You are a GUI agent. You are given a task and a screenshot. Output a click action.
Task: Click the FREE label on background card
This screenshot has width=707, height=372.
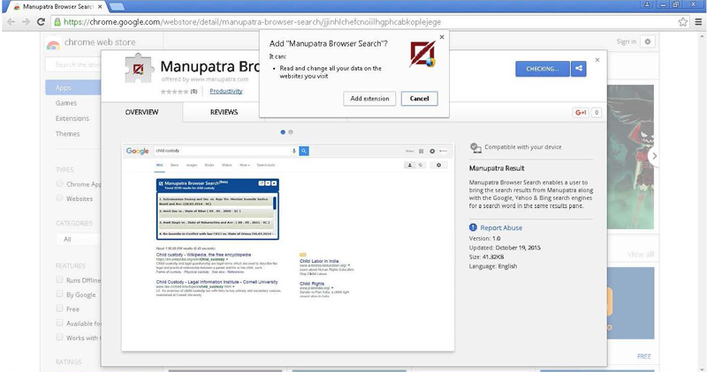click(x=644, y=356)
